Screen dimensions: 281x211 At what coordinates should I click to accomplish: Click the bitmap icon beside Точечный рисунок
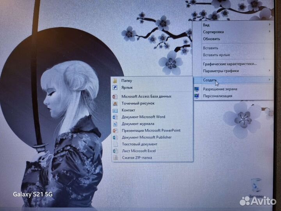click(x=115, y=104)
